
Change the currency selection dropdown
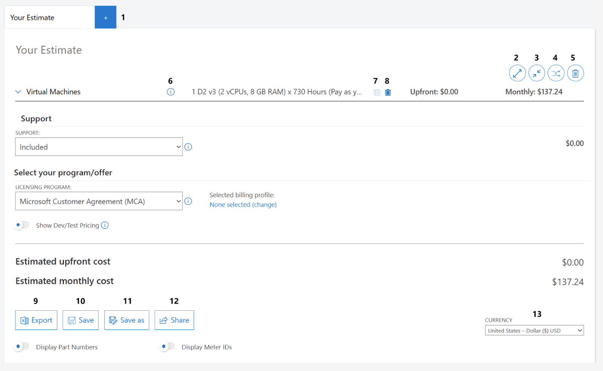[534, 330]
